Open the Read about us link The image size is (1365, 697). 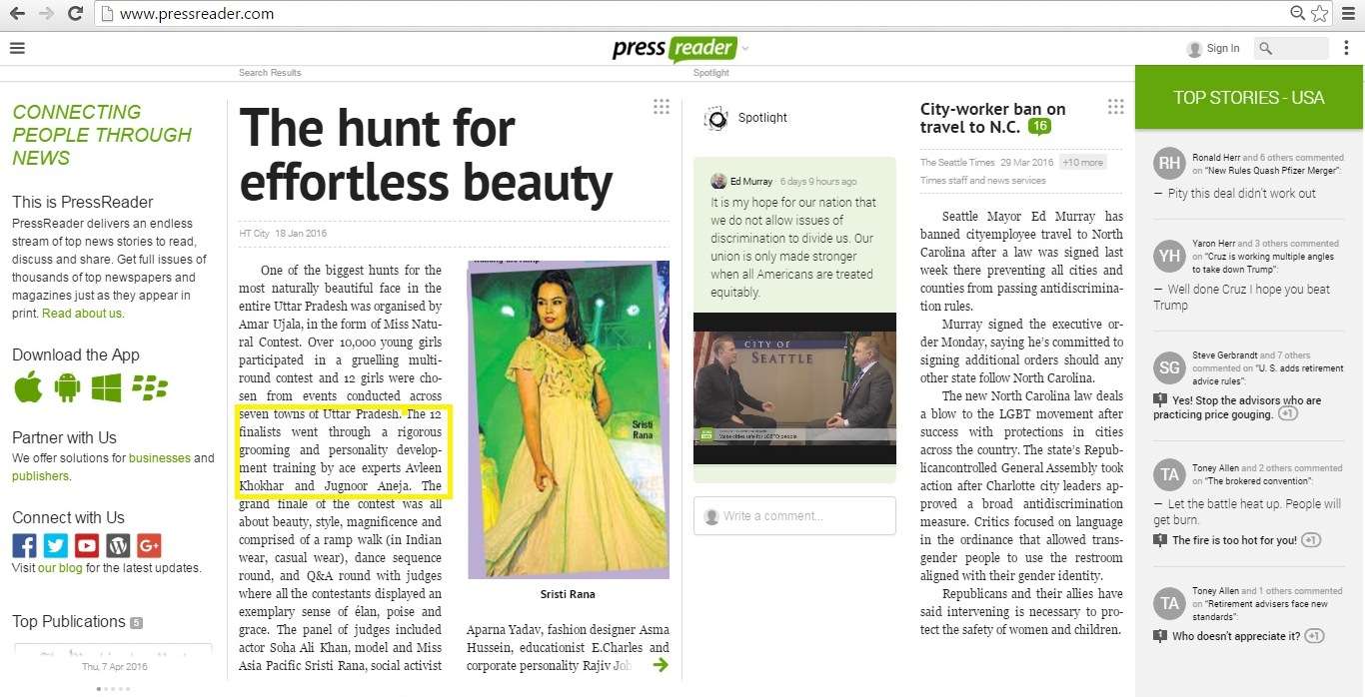tap(82, 314)
